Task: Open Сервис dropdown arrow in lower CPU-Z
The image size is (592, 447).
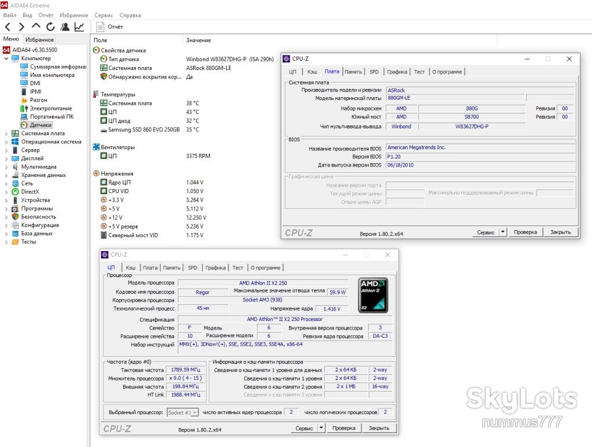Action: pos(321,428)
